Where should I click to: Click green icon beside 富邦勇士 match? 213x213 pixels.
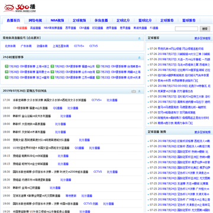tap(7, 72)
